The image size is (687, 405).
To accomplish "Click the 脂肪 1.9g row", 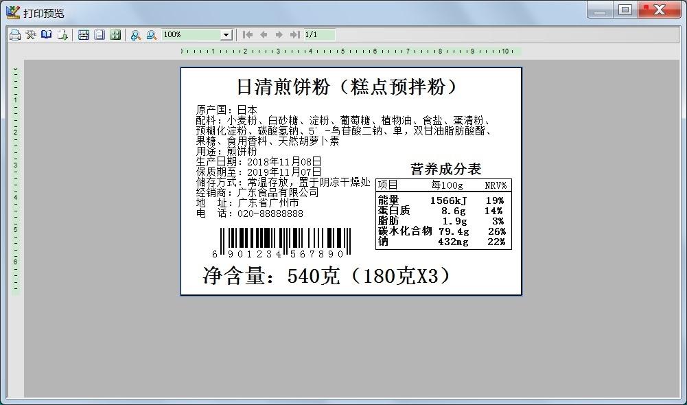I will tap(441, 221).
